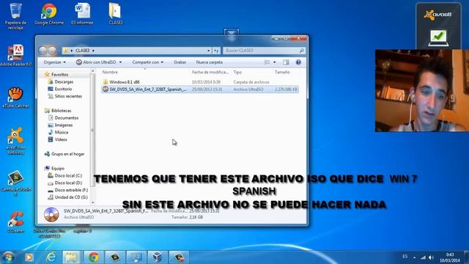The image size is (469, 264).
Task: Open Disco local (C:)
Action: pos(68,175)
